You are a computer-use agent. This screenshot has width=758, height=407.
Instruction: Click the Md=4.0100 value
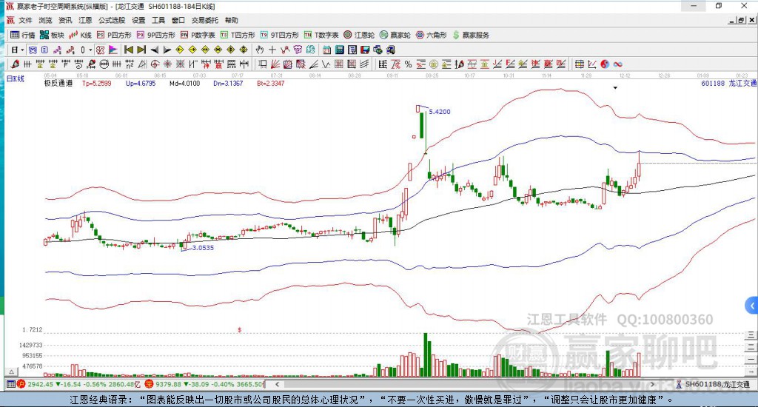(184, 83)
